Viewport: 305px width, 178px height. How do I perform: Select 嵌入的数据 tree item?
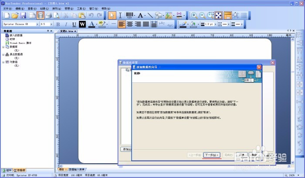16,35
